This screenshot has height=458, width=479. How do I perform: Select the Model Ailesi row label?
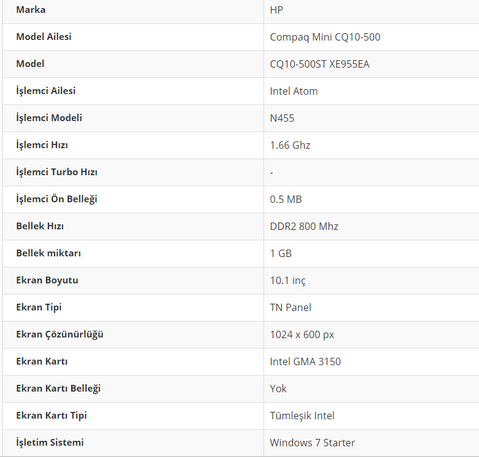point(44,37)
